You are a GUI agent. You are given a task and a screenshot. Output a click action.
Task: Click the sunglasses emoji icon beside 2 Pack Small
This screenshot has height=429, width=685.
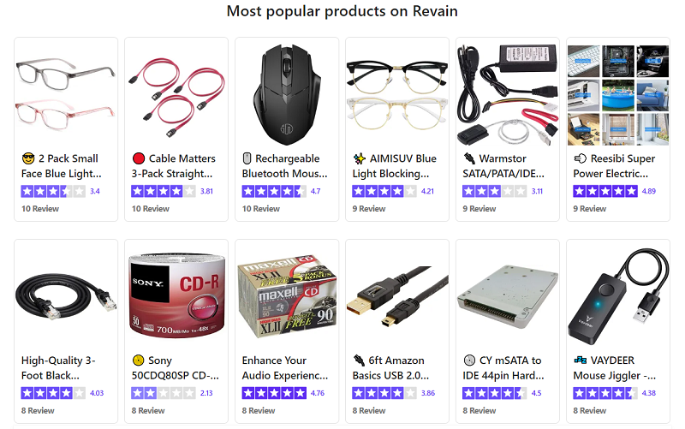pos(28,158)
